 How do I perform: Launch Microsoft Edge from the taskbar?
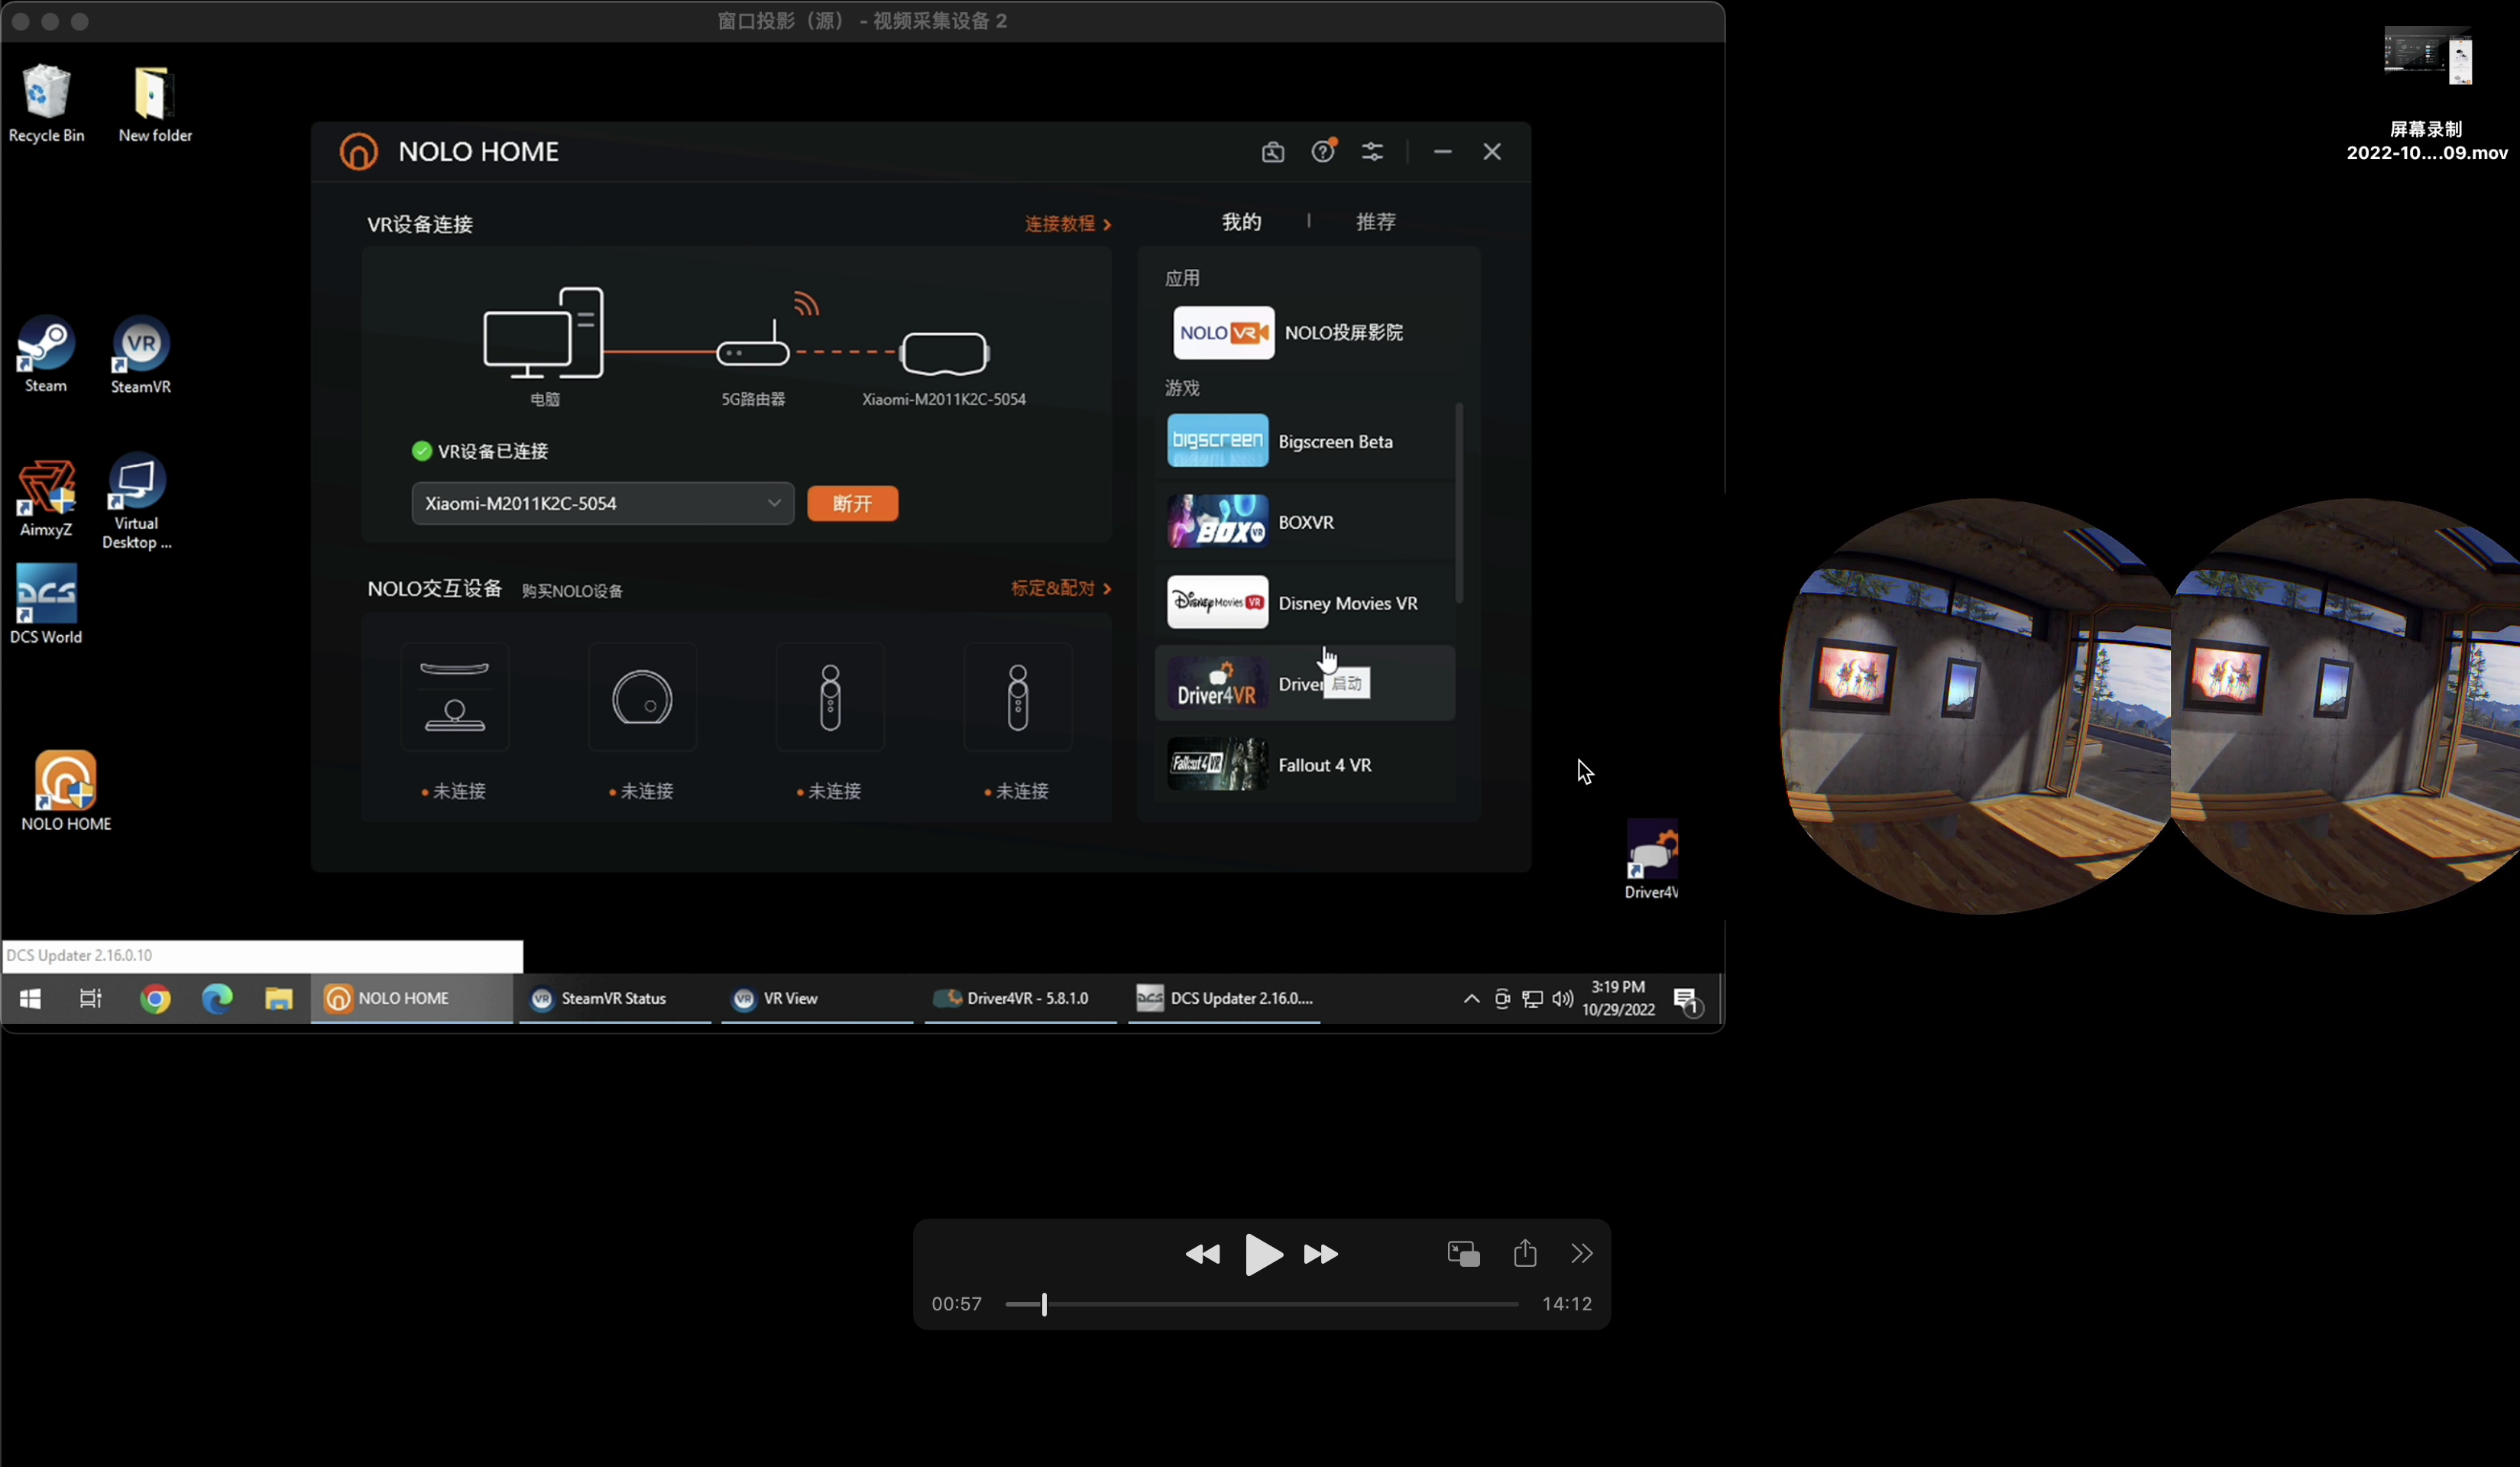pos(217,998)
